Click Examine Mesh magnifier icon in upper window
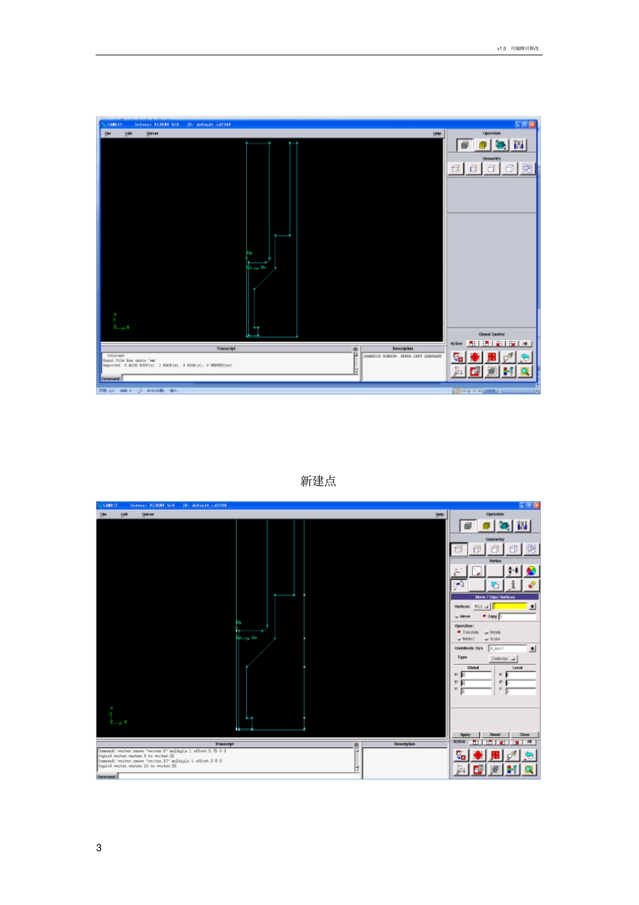This screenshot has width=639, height=905. (x=525, y=371)
